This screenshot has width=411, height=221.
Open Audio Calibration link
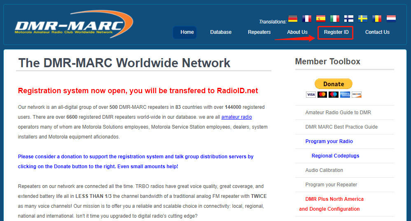pos(324,170)
